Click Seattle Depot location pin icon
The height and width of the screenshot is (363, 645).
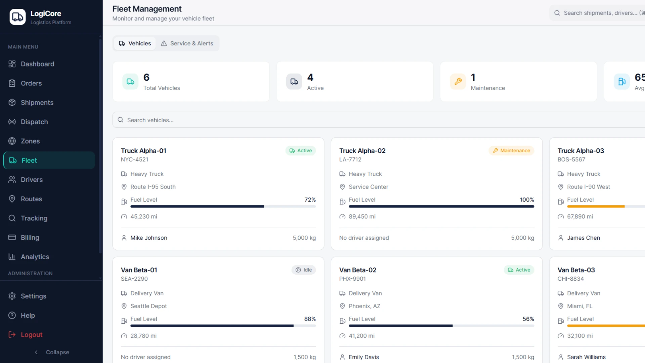(124, 306)
